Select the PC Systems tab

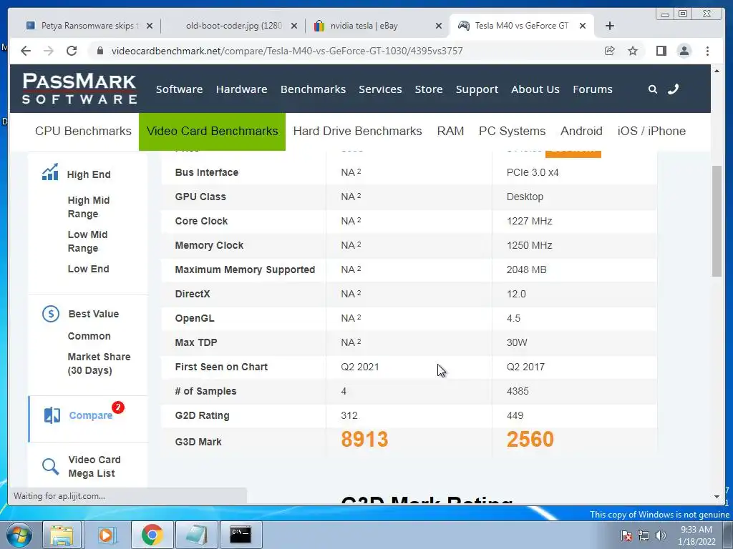[x=512, y=132]
